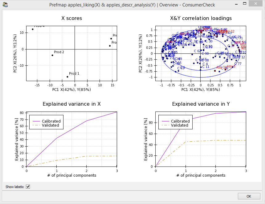Click the "Prod 1" label in X scores
The height and width of the screenshot is (204, 265).
(74, 73)
